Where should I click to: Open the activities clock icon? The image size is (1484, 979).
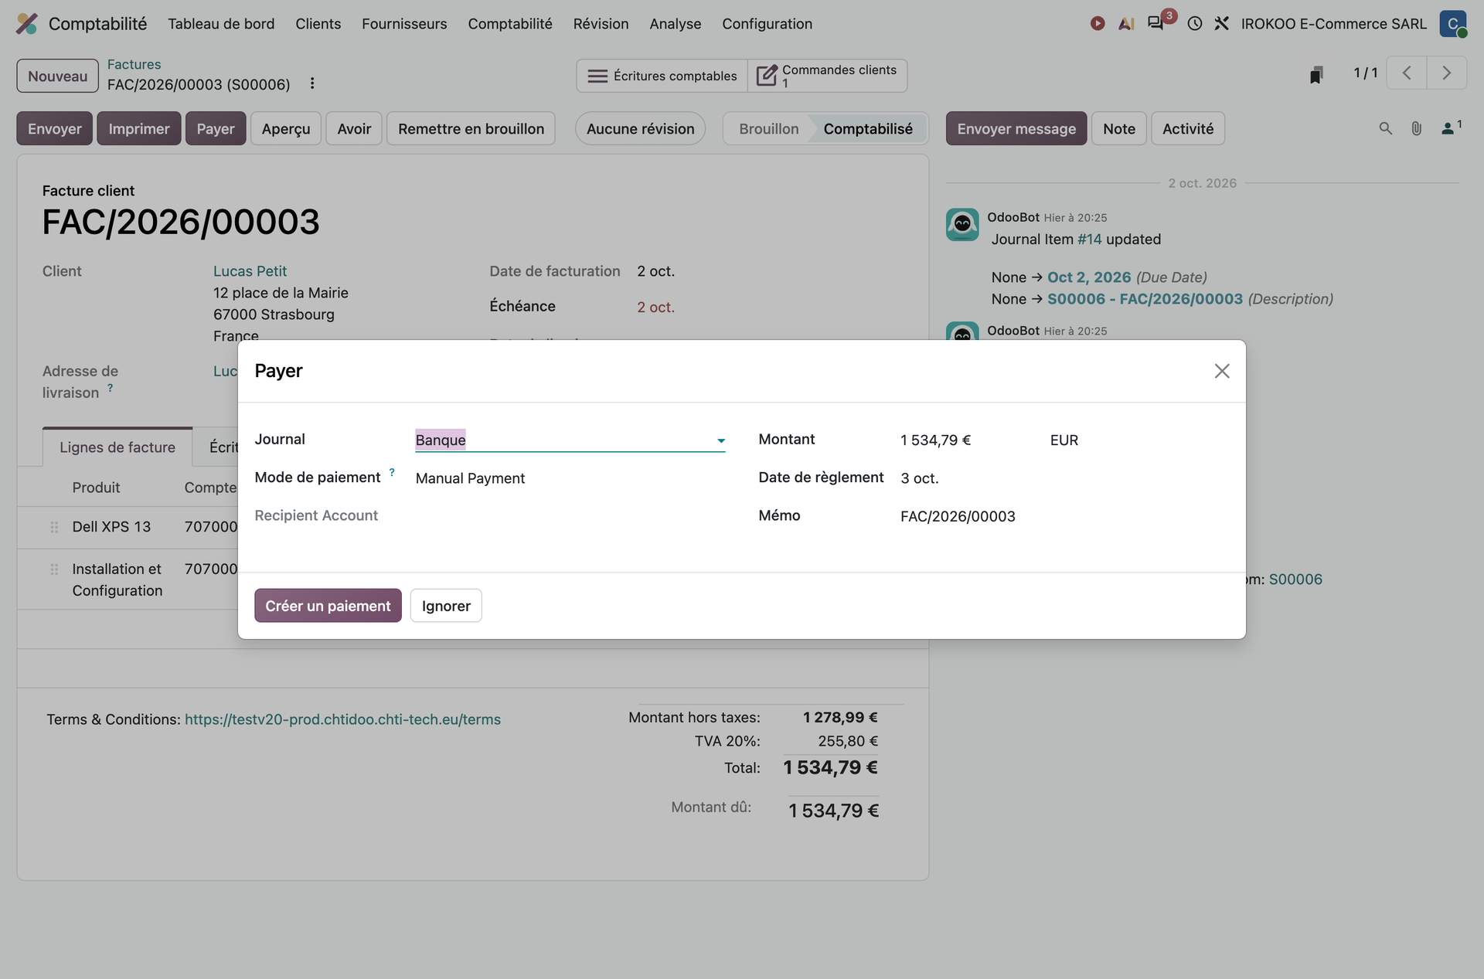1195,24
